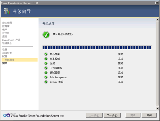Click the green check icon beside 生成

46,63
